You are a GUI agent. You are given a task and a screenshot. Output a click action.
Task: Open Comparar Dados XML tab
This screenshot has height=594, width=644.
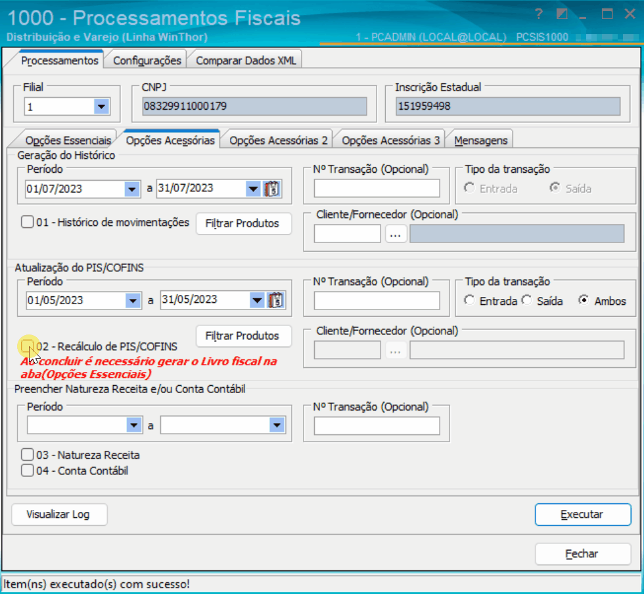point(246,61)
